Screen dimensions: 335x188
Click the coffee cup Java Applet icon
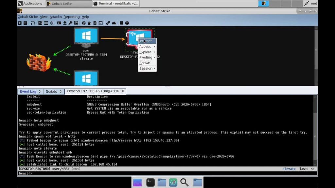[89, 23]
